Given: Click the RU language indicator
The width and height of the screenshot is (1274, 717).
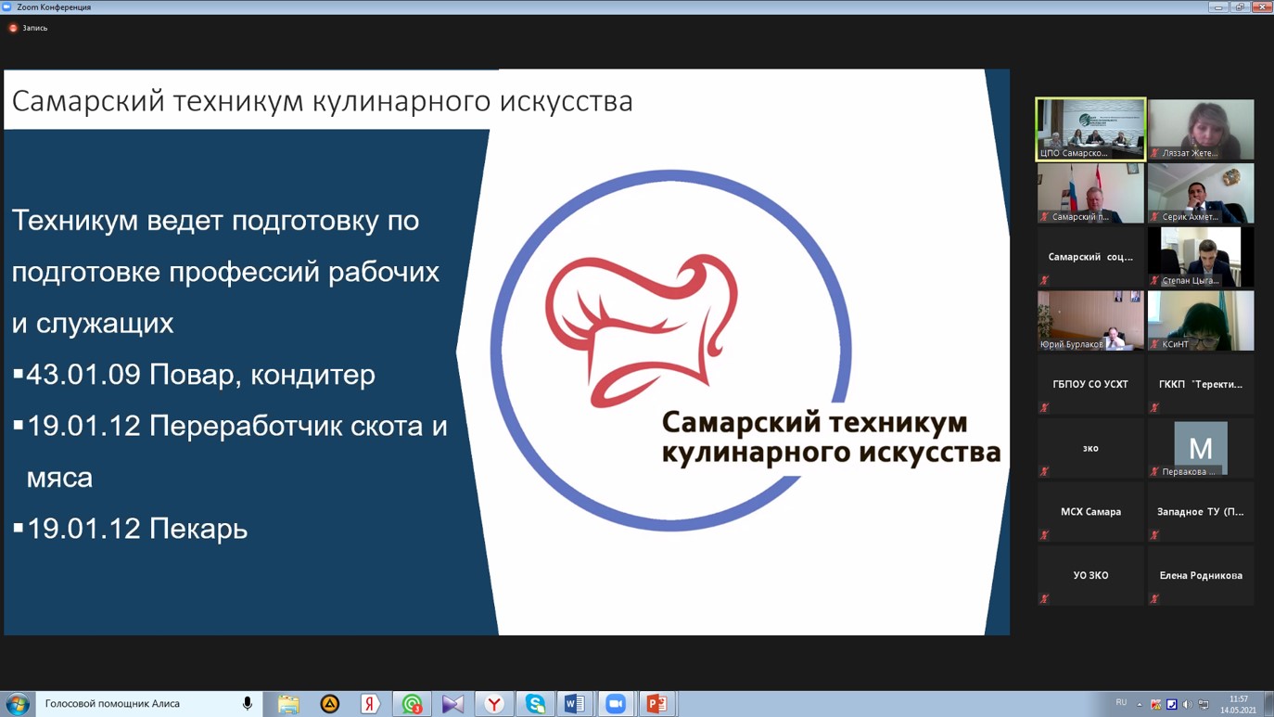Looking at the screenshot, I should click(x=1121, y=702).
